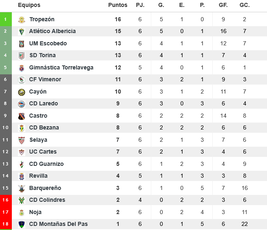The width and height of the screenshot is (267, 230).
Task: Click the red position 18 marker
Action: (x=5, y=224)
